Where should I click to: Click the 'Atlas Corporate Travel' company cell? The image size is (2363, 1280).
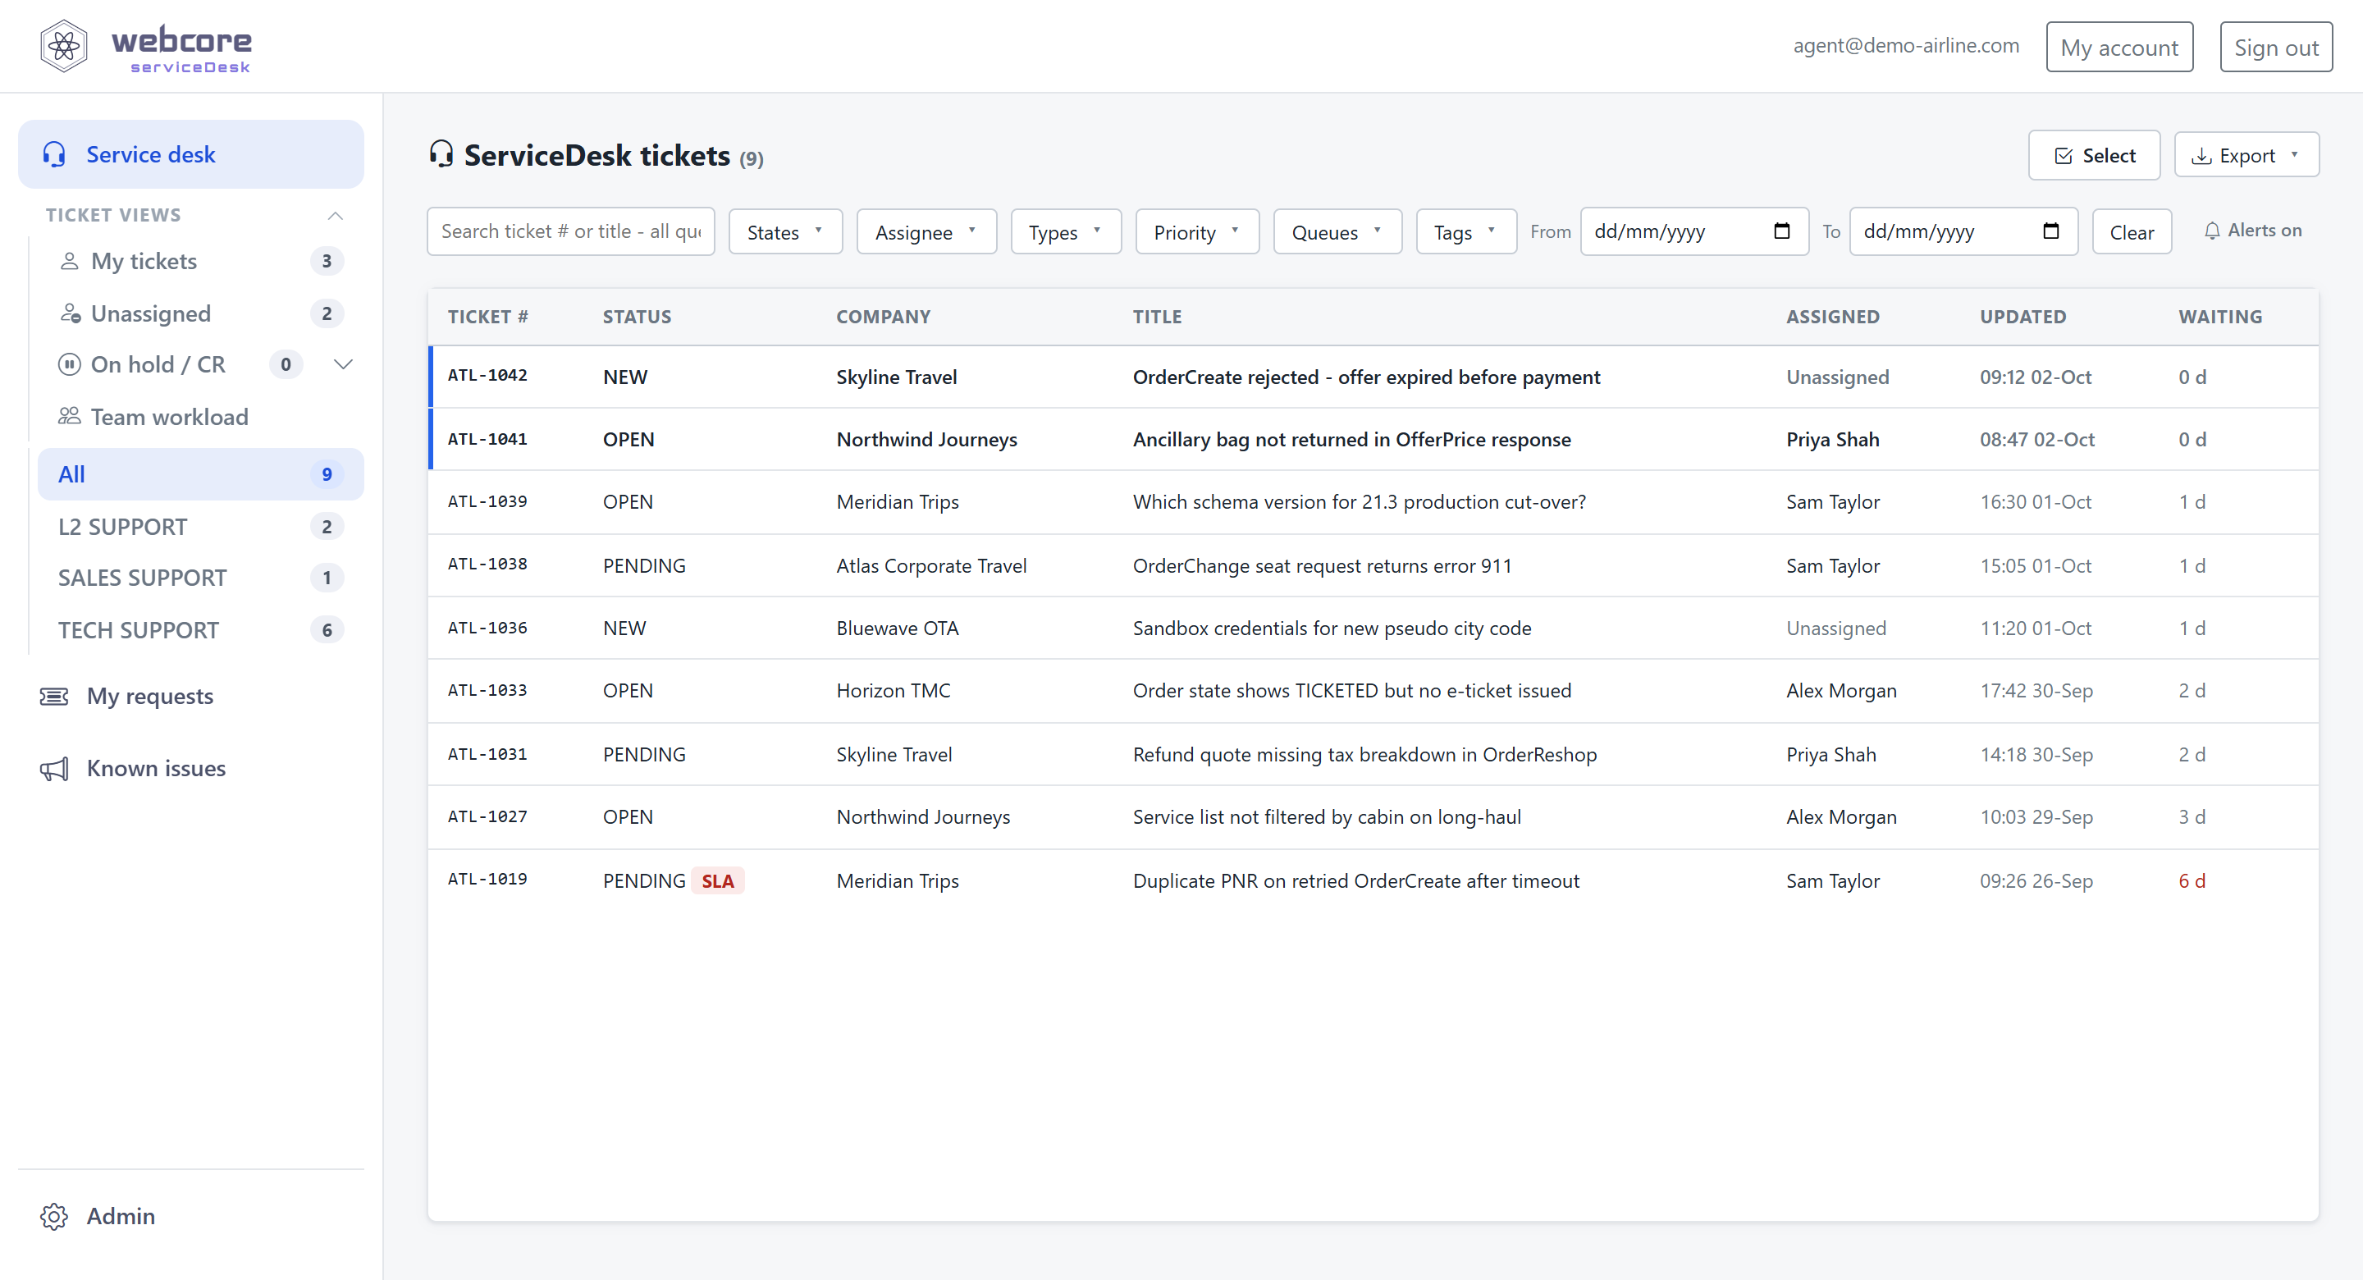pos(931,566)
